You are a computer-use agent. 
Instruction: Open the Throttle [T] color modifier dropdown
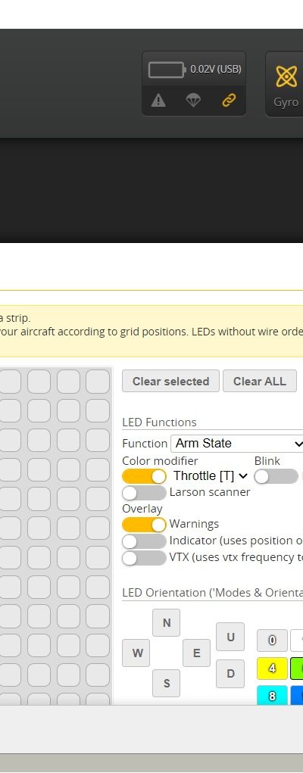pyautogui.click(x=210, y=475)
